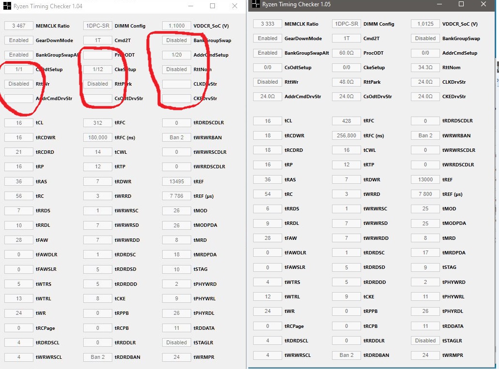
Task: Minimize the Ryzen Timing Checker 1.05 window
Action: tap(439, 4)
